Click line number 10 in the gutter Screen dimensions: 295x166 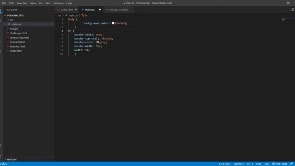61,54
